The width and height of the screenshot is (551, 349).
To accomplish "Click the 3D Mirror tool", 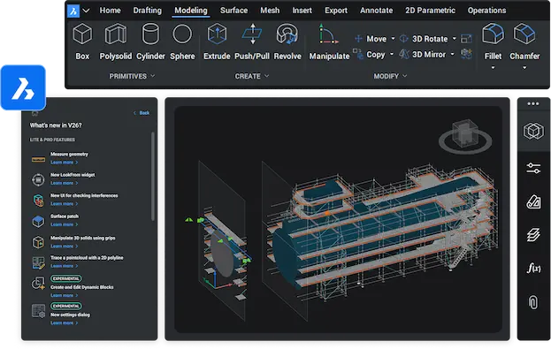I will [x=423, y=55].
